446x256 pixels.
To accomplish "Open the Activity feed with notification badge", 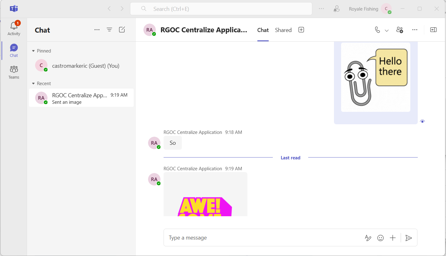I will [x=14, y=28].
